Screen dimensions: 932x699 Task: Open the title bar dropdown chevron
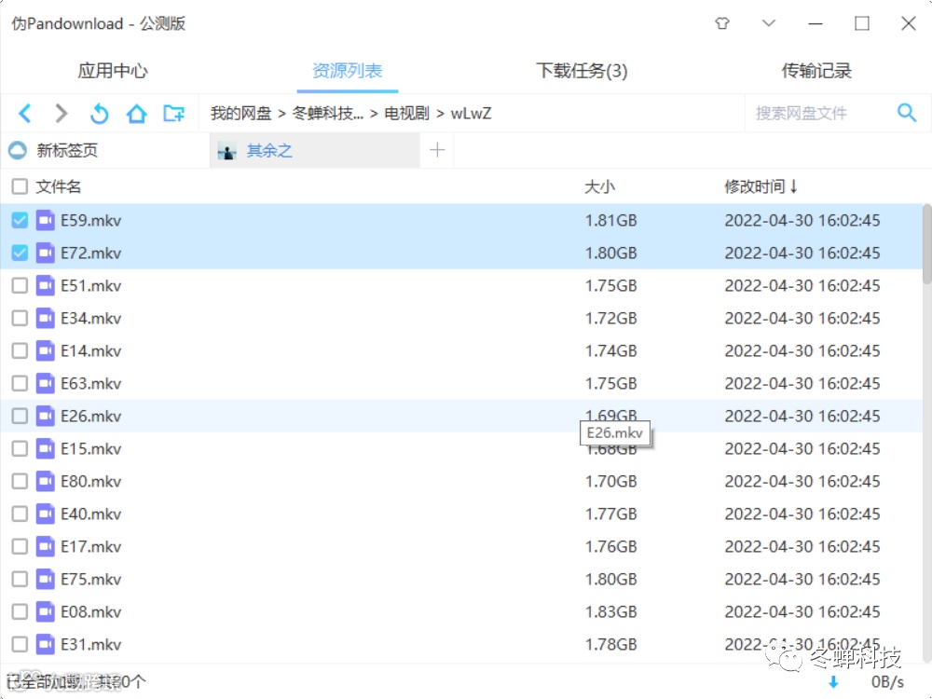769,23
